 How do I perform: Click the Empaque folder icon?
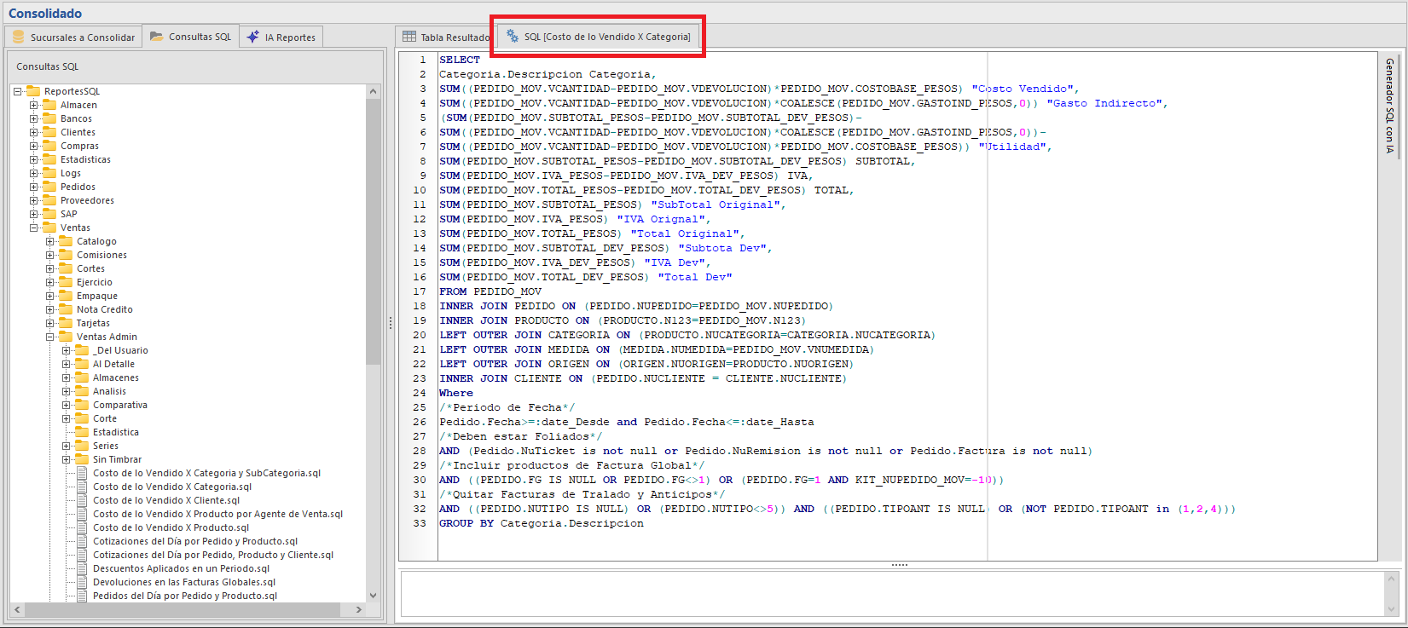coord(66,296)
